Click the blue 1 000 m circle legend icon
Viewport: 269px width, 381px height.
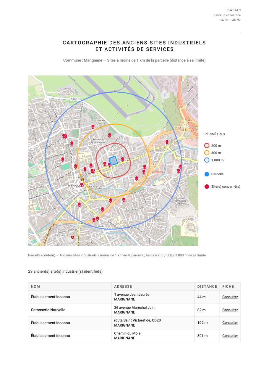(x=207, y=160)
